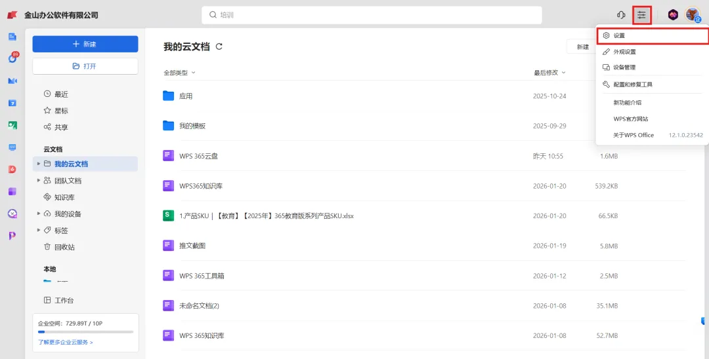709x359 pixels.
Task: Open the 全部类型 file type dropdown
Action: (x=179, y=73)
